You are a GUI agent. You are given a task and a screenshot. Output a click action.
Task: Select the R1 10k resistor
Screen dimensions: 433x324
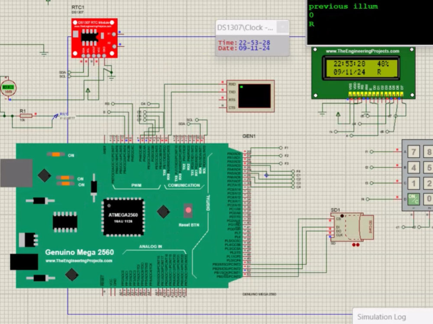26,115
